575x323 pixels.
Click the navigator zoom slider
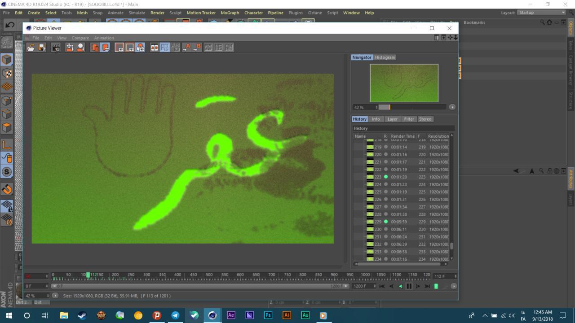413,107
